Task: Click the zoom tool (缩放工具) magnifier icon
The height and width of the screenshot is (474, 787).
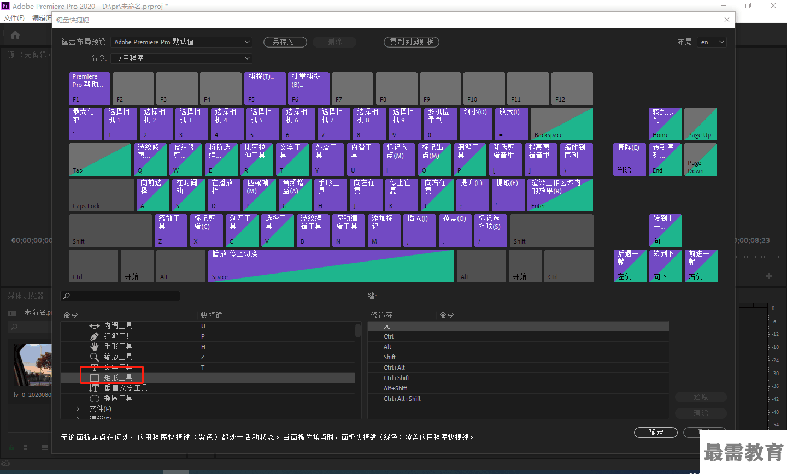Action: pos(95,357)
